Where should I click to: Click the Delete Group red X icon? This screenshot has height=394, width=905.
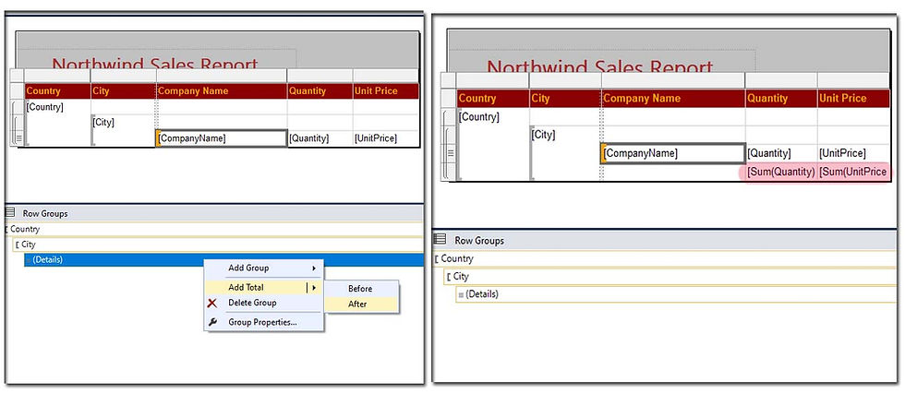[212, 303]
